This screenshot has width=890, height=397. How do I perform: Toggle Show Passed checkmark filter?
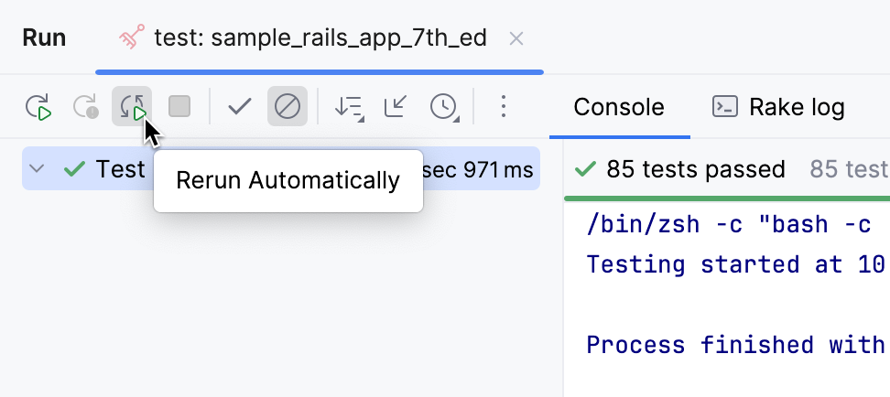[x=240, y=107]
